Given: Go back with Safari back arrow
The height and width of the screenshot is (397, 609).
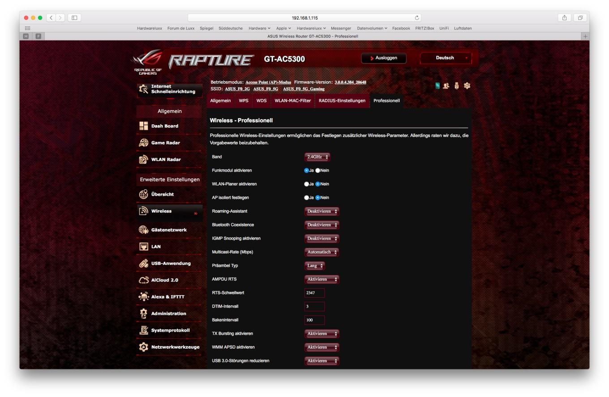Looking at the screenshot, I should click(x=51, y=18).
